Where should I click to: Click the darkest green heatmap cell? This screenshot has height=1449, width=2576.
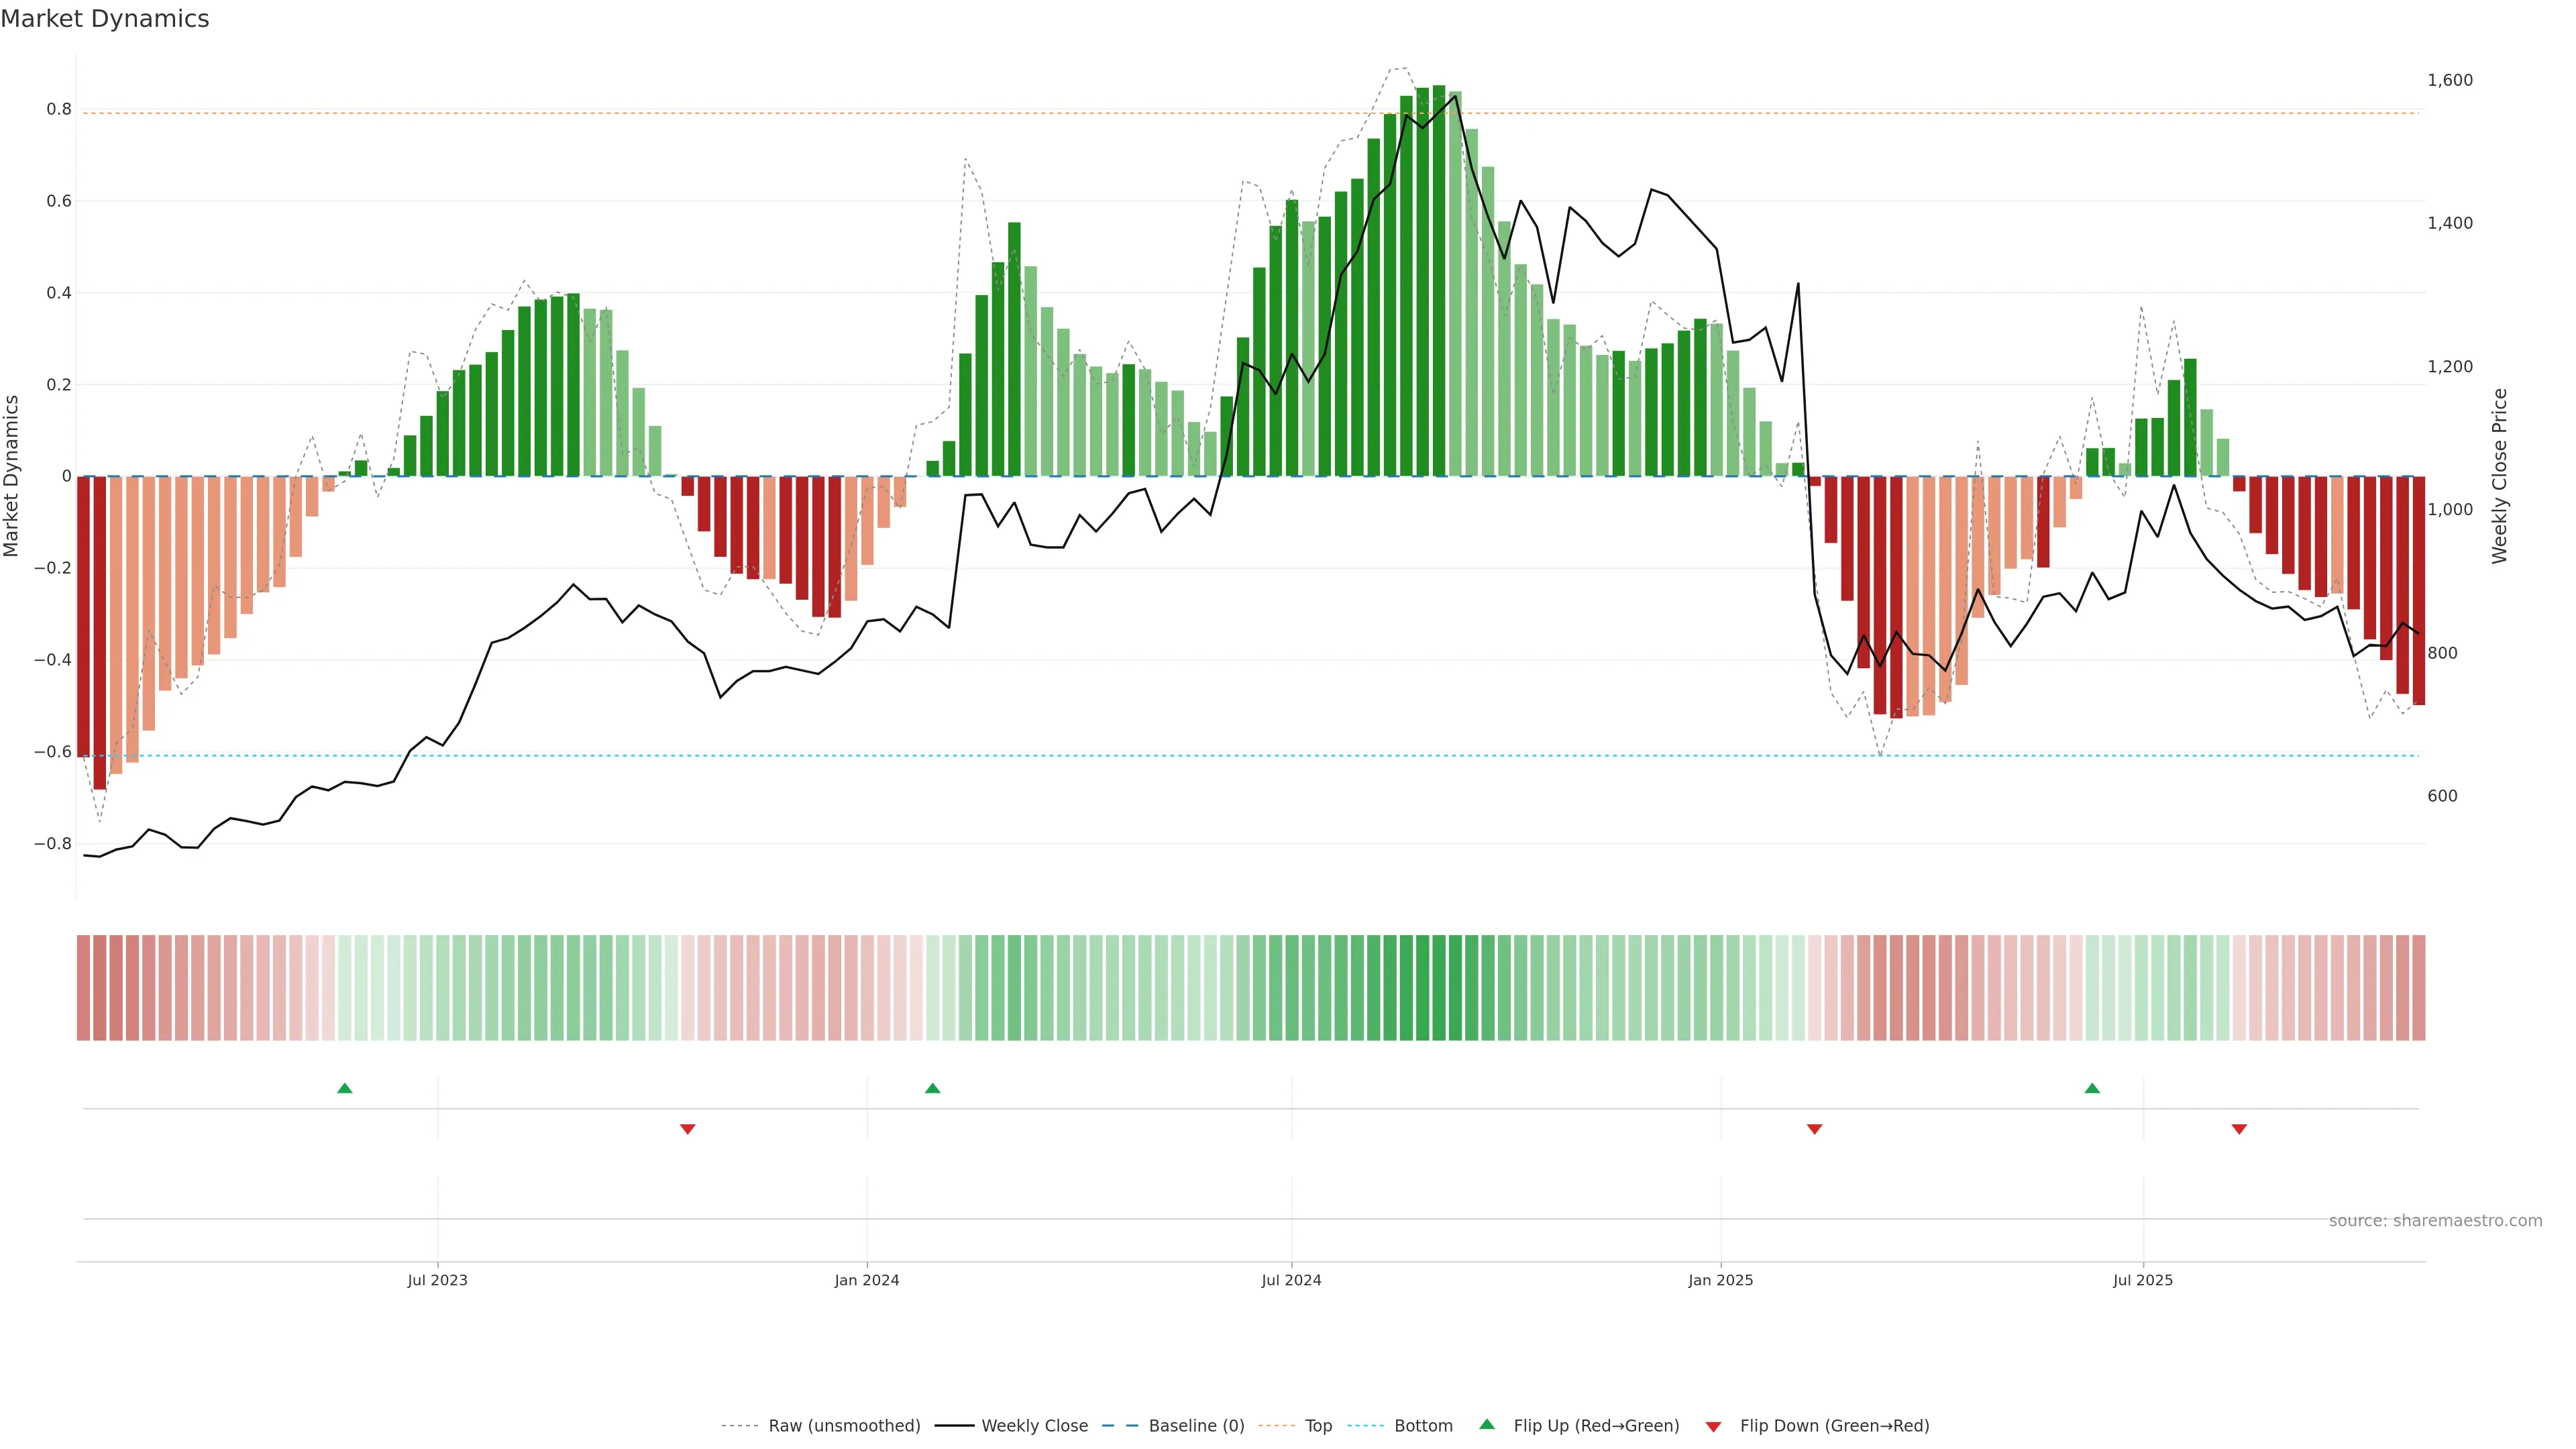tap(1439, 988)
